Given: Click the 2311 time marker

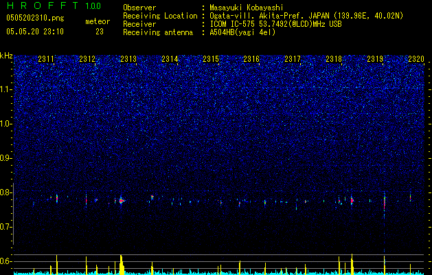Looking at the screenshot, I should coord(46,59).
